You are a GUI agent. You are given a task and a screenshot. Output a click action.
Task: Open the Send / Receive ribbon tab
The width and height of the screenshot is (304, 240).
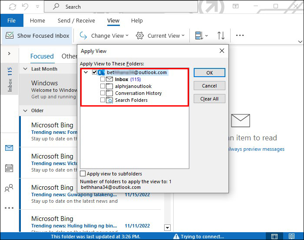pyautogui.click(x=76, y=20)
